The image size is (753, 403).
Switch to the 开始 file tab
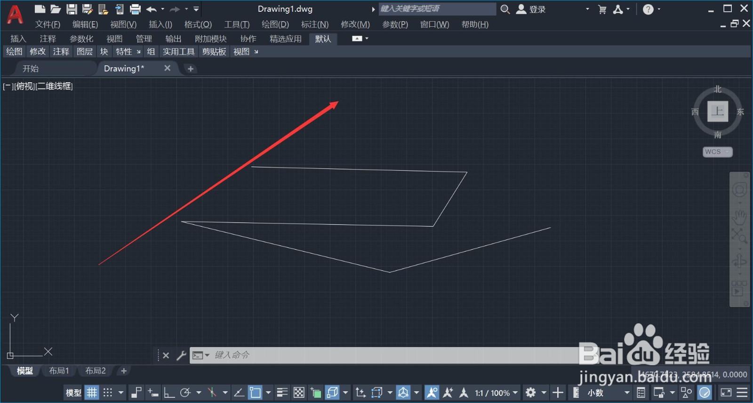pos(31,68)
